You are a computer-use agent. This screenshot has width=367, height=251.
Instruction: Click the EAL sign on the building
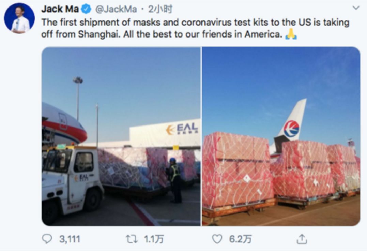click(182, 129)
